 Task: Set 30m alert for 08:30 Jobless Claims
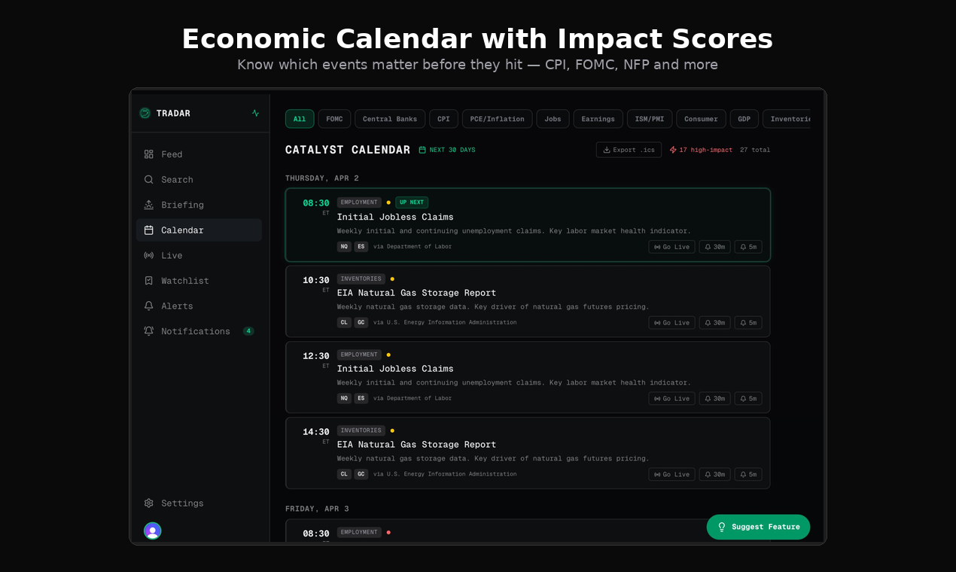pos(714,247)
